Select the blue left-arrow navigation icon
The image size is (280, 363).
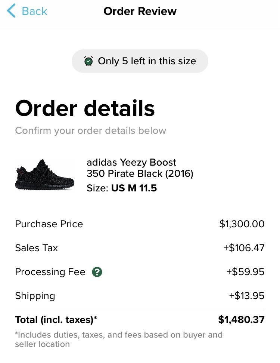(11, 11)
